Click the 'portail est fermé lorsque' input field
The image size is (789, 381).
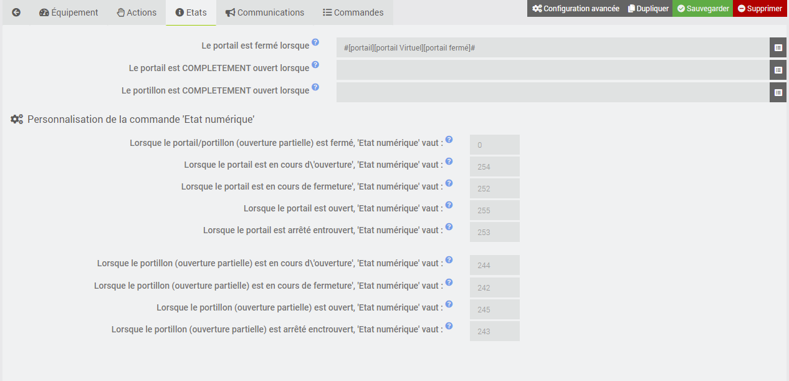552,47
